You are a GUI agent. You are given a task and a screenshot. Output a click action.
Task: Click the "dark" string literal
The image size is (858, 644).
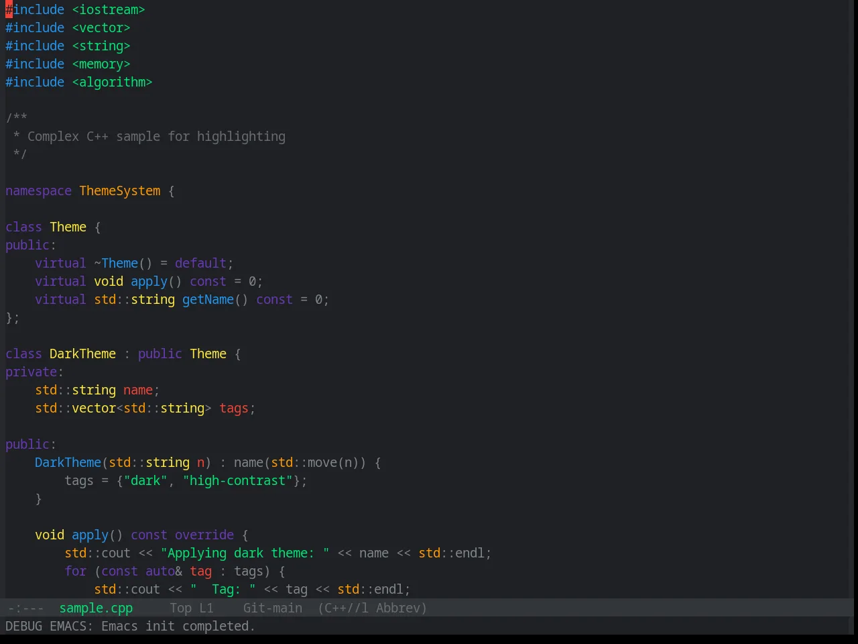click(145, 480)
